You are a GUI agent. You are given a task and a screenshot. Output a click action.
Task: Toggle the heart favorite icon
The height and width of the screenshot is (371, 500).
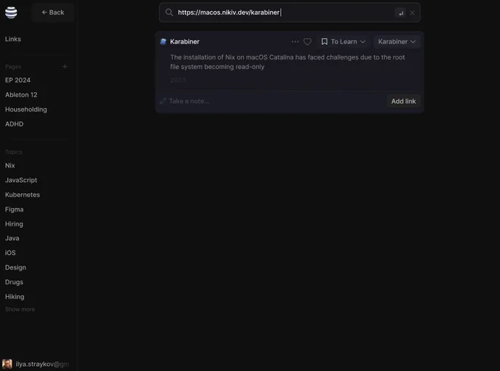pos(307,41)
